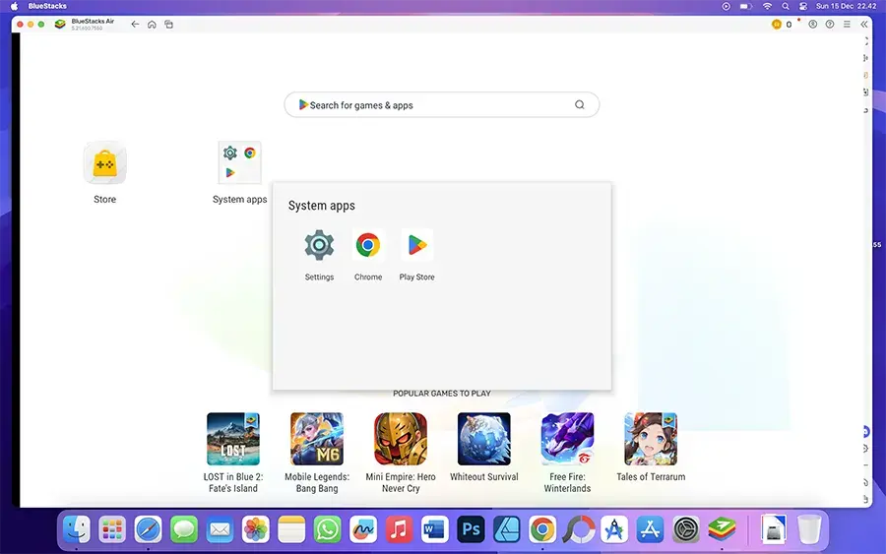Image resolution: width=886 pixels, height=554 pixels.
Task: Click the BlueStacks home toolbar icon
Action: (152, 25)
